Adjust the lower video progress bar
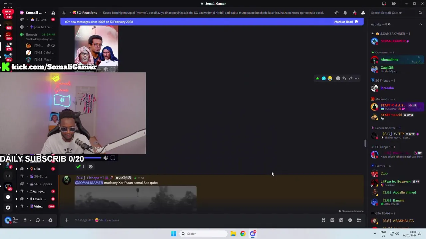The width and height of the screenshot is (426, 239). pyautogui.click(x=92, y=158)
